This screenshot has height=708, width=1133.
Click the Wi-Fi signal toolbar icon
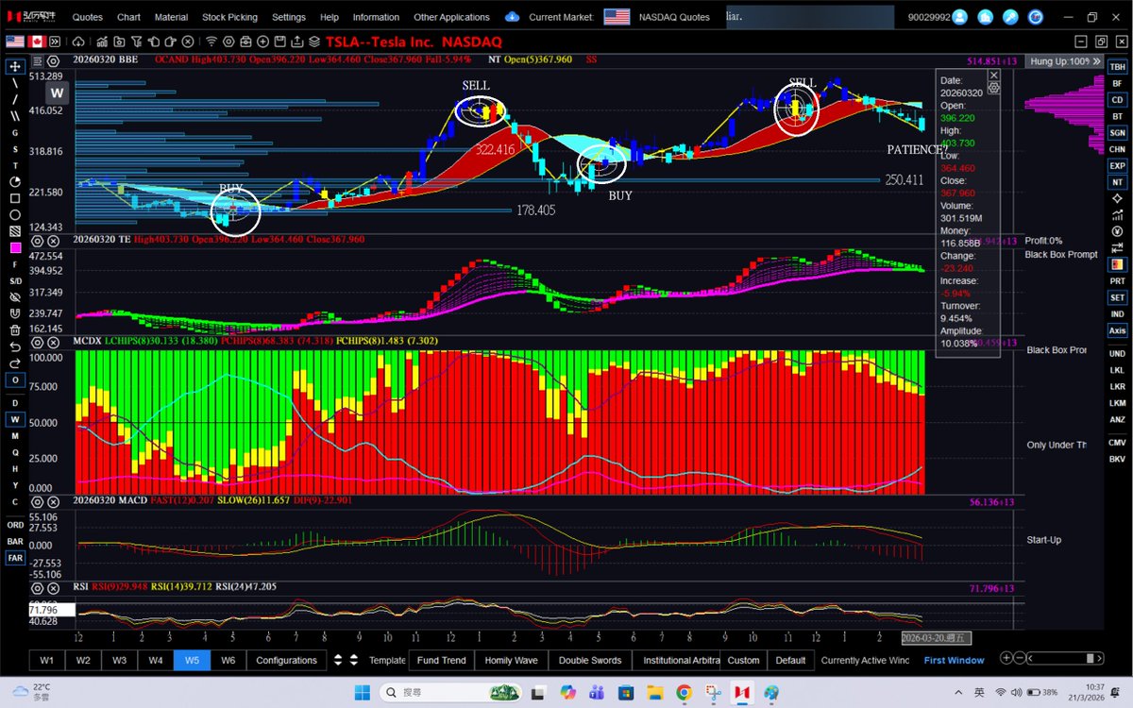pyautogui.click(x=211, y=42)
